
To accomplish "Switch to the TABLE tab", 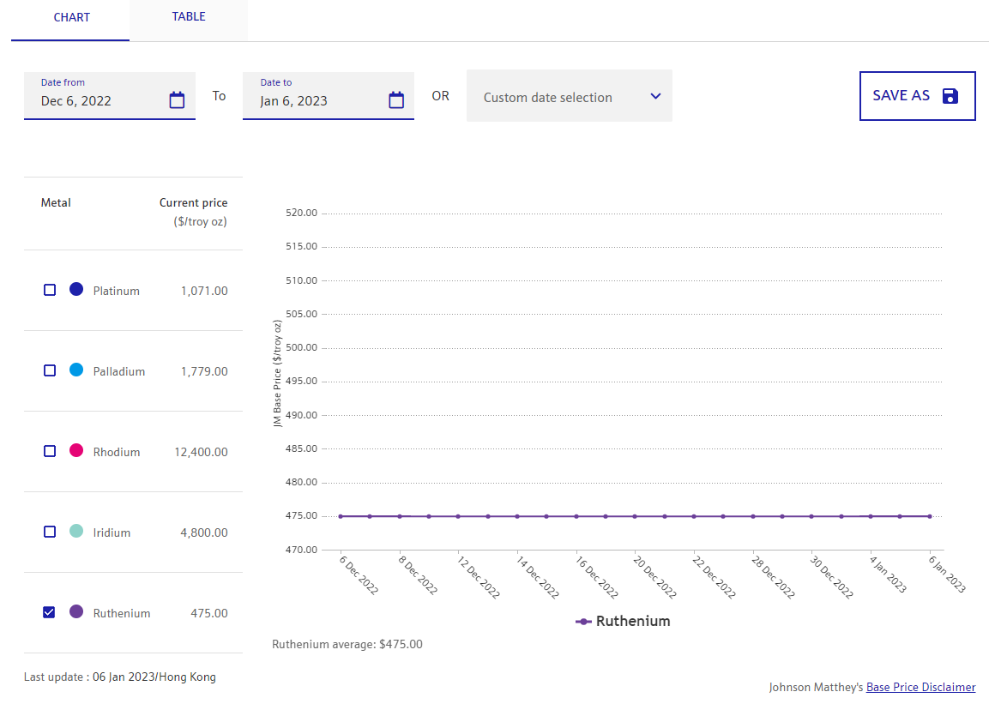I will pyautogui.click(x=189, y=17).
